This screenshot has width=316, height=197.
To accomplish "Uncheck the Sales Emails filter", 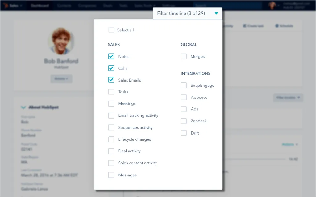I will coord(111,80).
